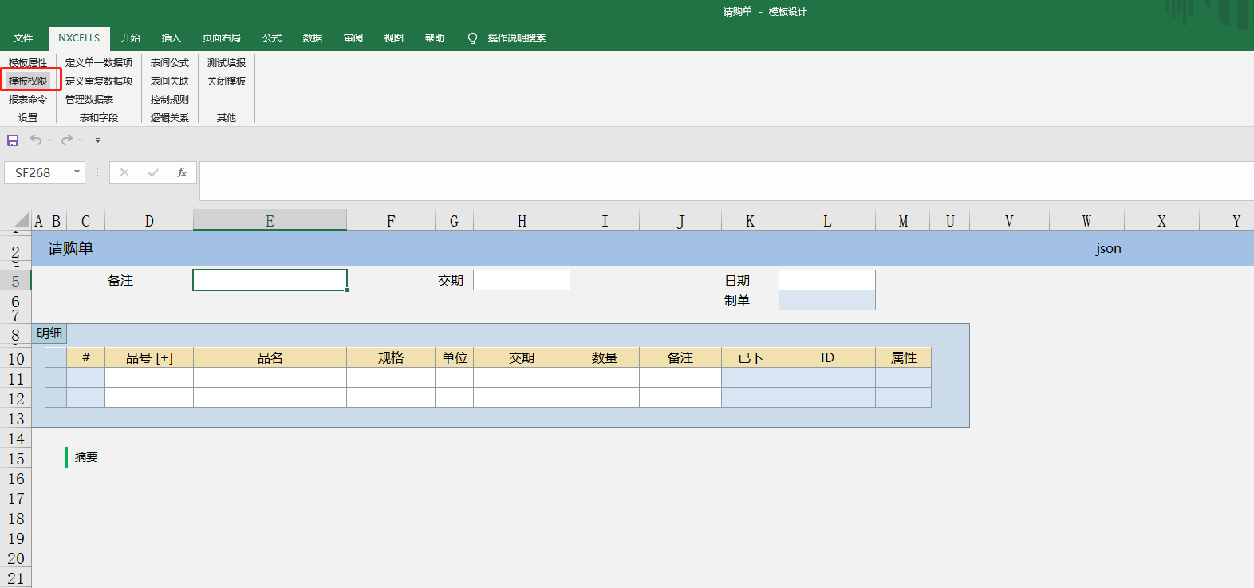This screenshot has height=588, width=1254.
Task: Select the 交期 input cell in header
Action: click(522, 280)
